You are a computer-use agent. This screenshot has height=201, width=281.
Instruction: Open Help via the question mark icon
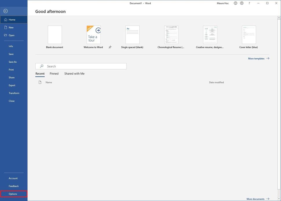click(249, 3)
